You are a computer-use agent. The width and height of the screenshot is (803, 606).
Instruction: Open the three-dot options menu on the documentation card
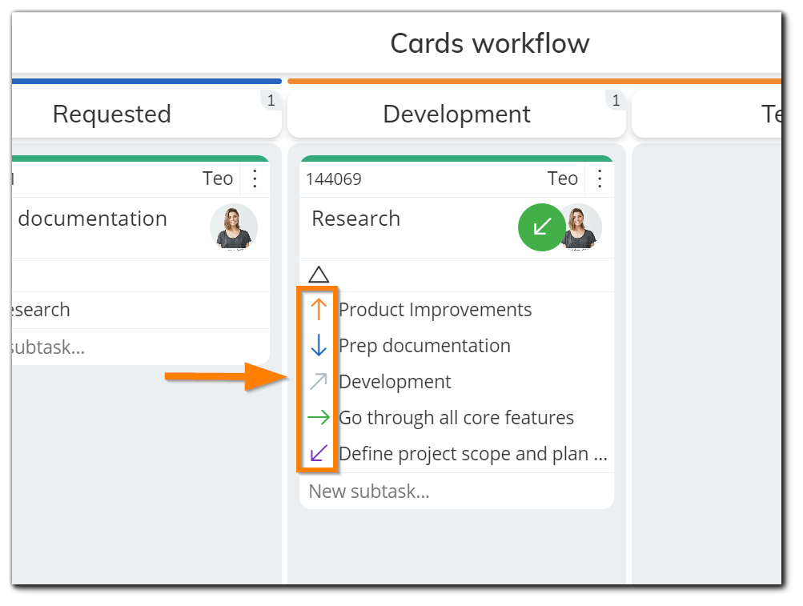point(255,179)
